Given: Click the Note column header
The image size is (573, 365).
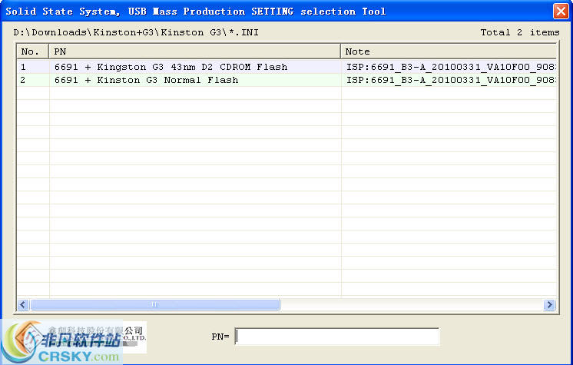Looking at the screenshot, I should pyautogui.click(x=449, y=51).
